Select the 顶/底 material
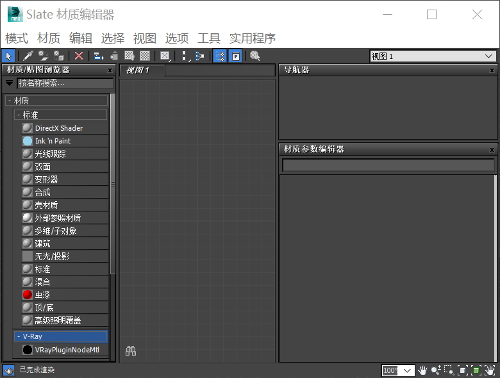Image resolution: width=500 pixels, height=378 pixels. click(x=65, y=308)
